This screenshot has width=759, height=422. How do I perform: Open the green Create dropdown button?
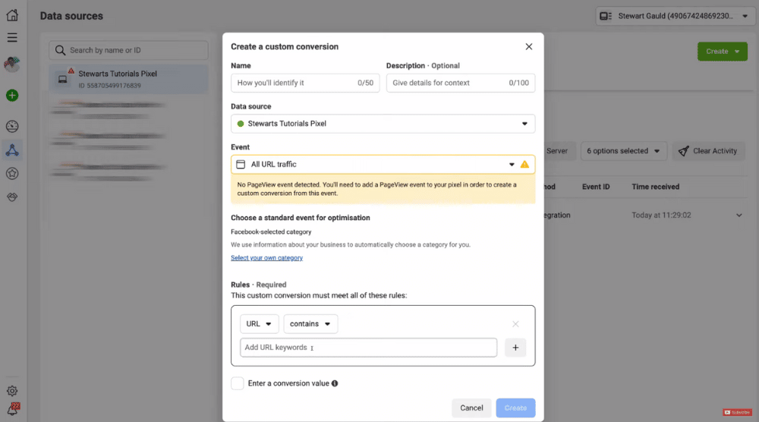pyautogui.click(x=723, y=52)
